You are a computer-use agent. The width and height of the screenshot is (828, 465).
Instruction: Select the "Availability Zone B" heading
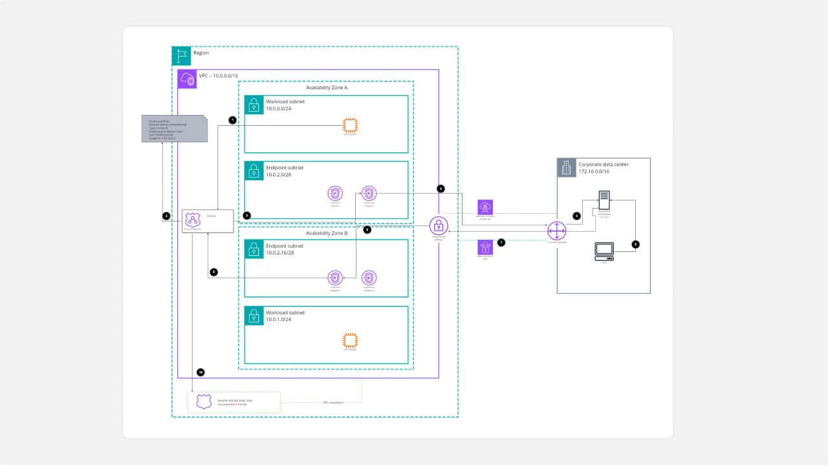coord(327,232)
